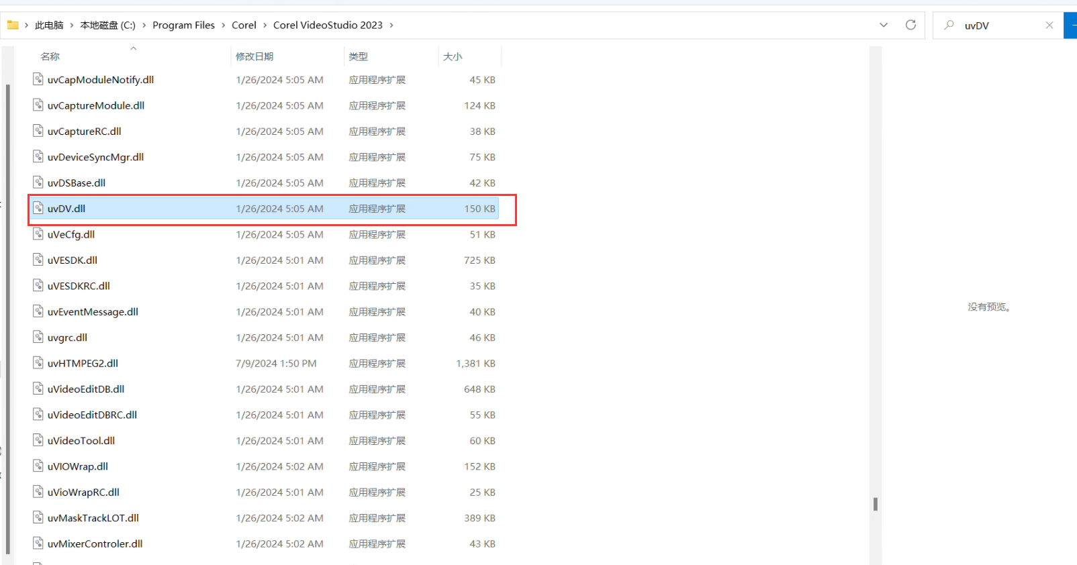
Task: Click the uvDSBase.dll file icon
Action: 38,183
